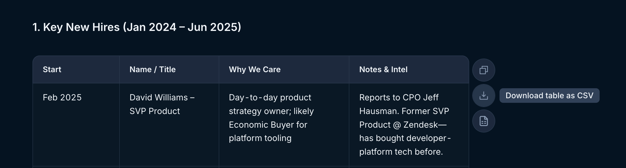
Task: Click the 'has bought developer-' text line
Action: (405, 138)
